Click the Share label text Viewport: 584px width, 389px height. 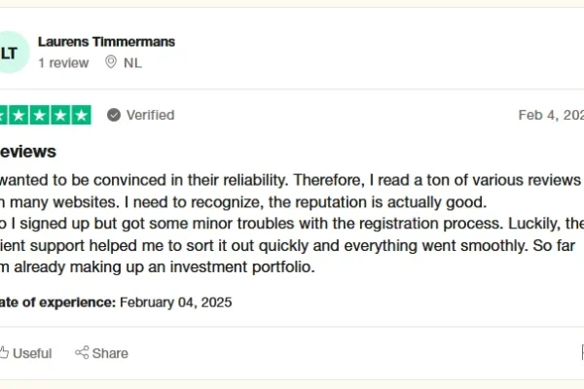(110, 353)
